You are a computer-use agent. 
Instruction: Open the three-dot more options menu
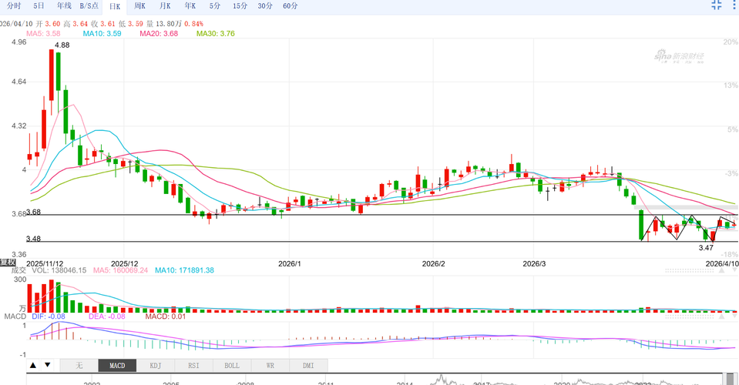(x=735, y=5)
